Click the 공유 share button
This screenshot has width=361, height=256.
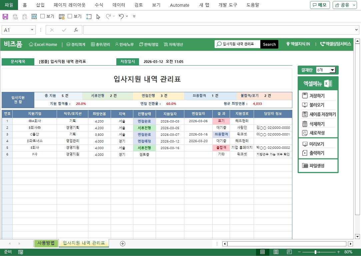[345, 5]
